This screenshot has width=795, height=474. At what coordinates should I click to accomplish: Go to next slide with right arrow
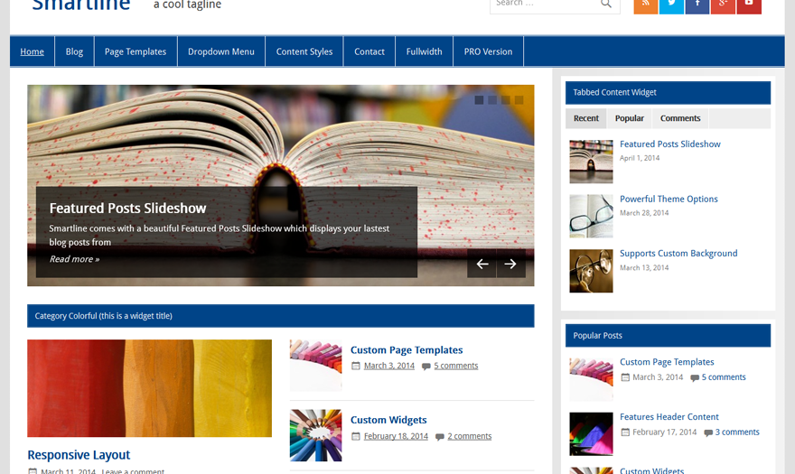510,264
